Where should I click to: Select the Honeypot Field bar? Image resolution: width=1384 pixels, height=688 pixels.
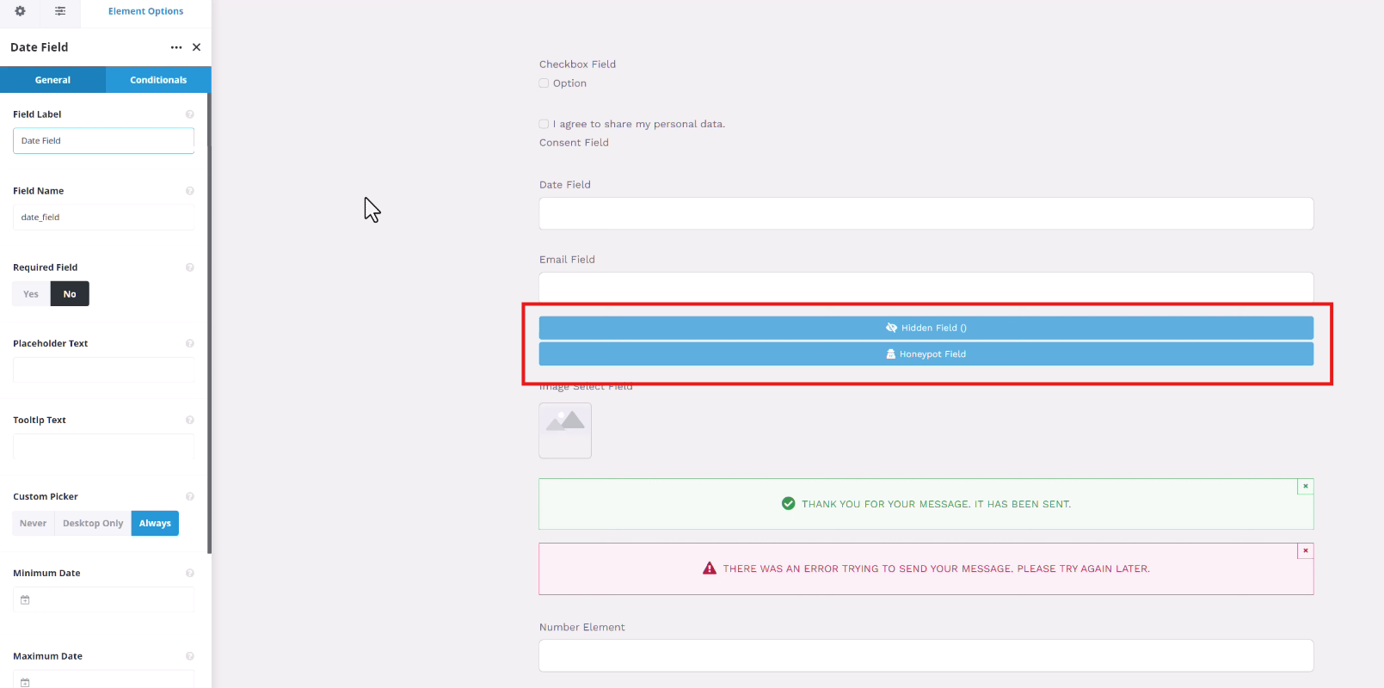click(x=926, y=354)
